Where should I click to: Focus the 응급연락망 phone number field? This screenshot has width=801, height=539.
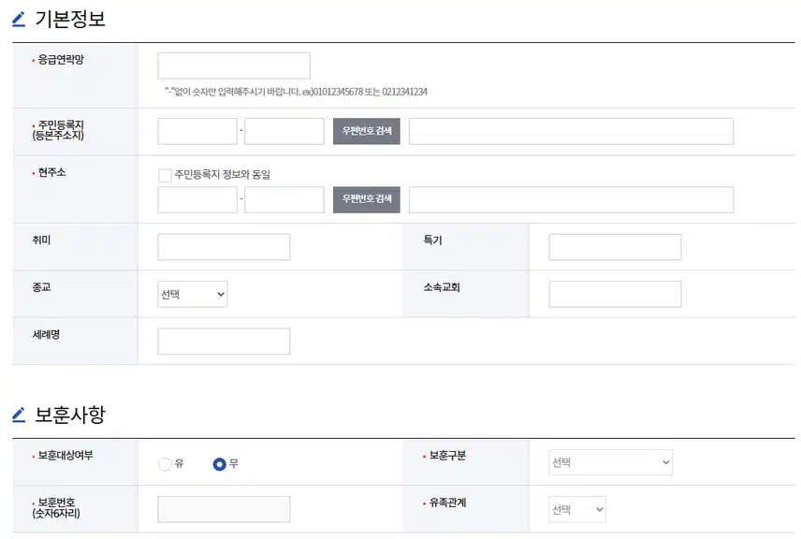click(x=233, y=66)
